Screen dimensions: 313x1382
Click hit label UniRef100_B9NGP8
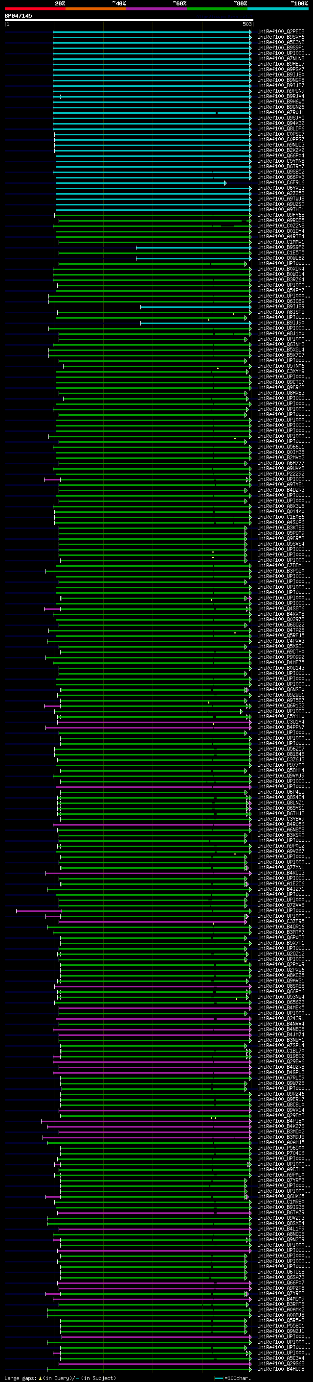[x=281, y=80]
